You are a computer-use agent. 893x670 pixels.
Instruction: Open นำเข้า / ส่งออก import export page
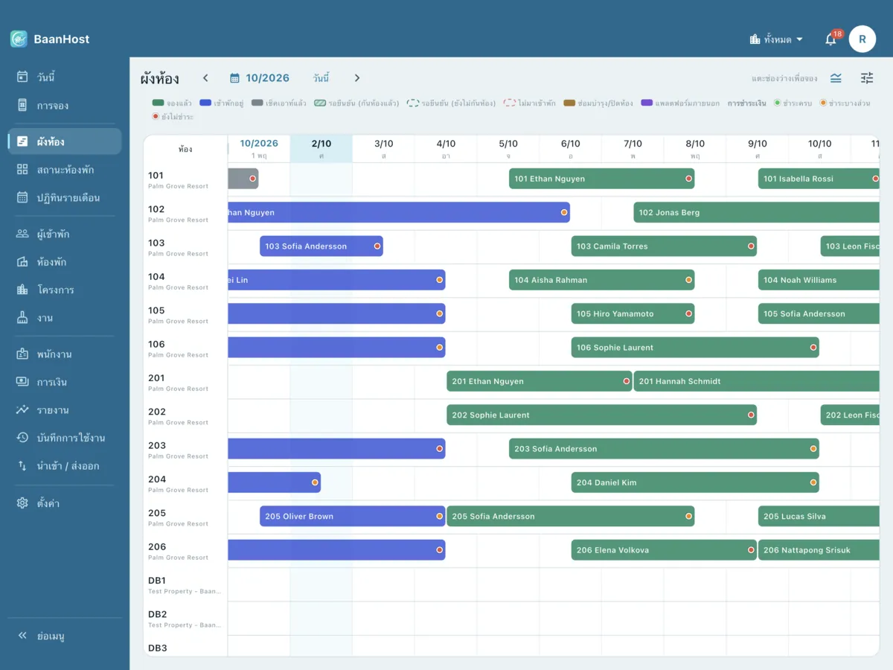click(x=65, y=466)
